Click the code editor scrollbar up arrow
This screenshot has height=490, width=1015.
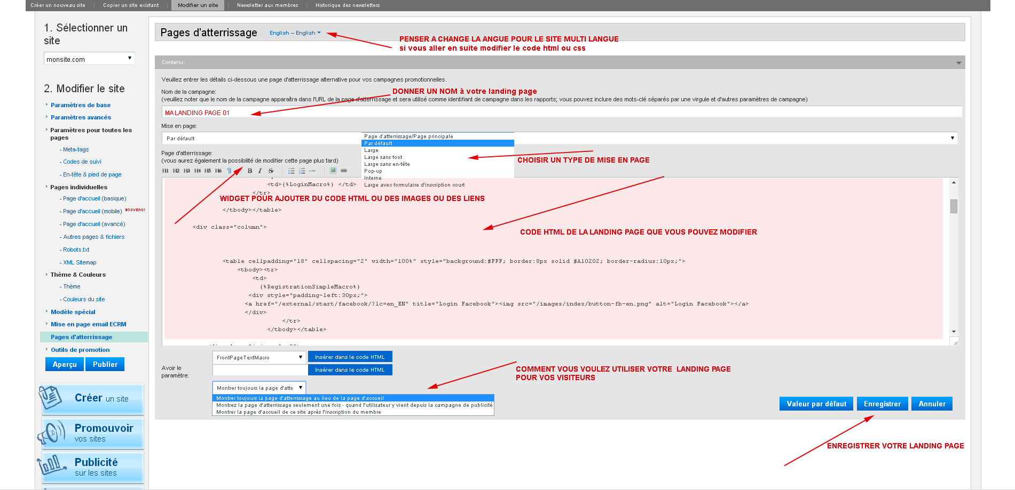954,182
